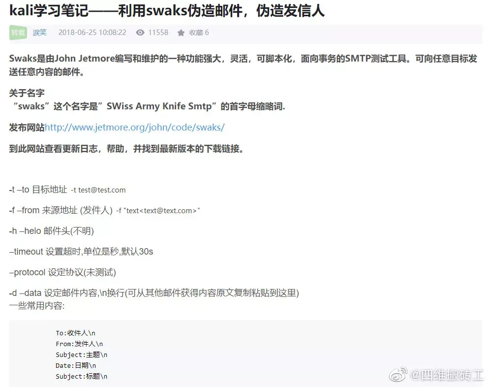Click the -f text@text.com example text
This screenshot has height=387, width=489.
coord(158,211)
